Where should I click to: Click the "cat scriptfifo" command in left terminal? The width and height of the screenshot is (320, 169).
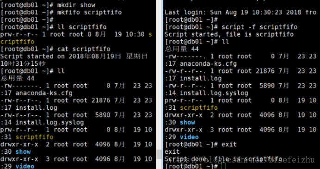tap(84, 49)
